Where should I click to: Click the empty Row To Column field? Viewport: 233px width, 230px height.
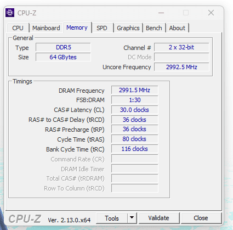point(135,188)
